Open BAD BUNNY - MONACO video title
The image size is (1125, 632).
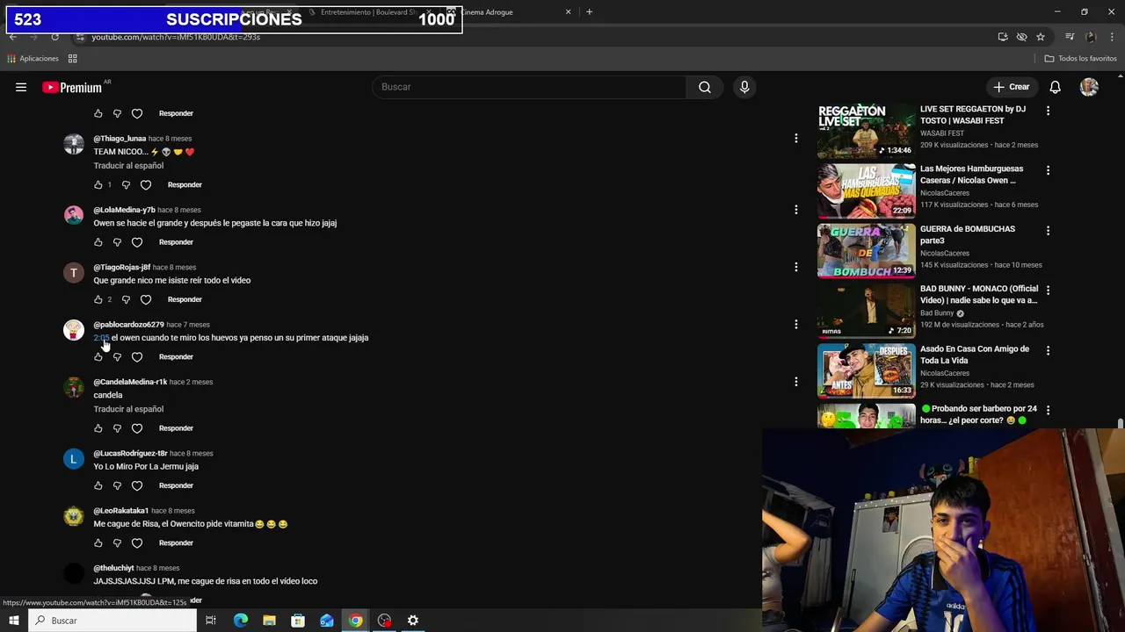978,294
